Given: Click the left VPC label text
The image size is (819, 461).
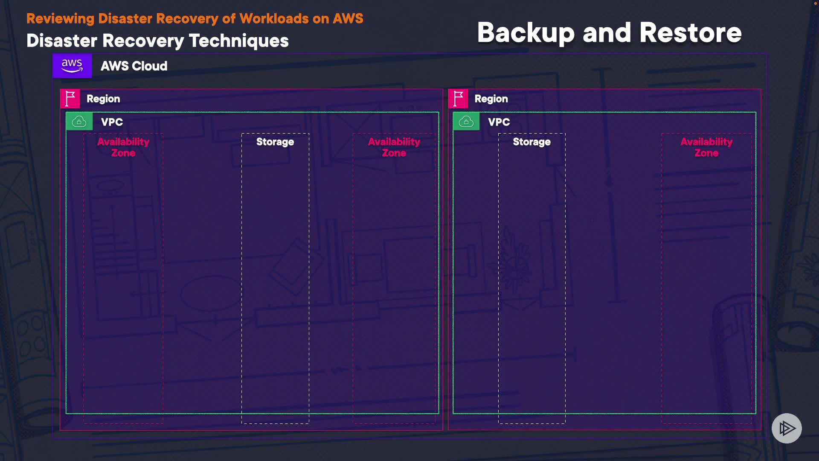Looking at the screenshot, I should (112, 122).
